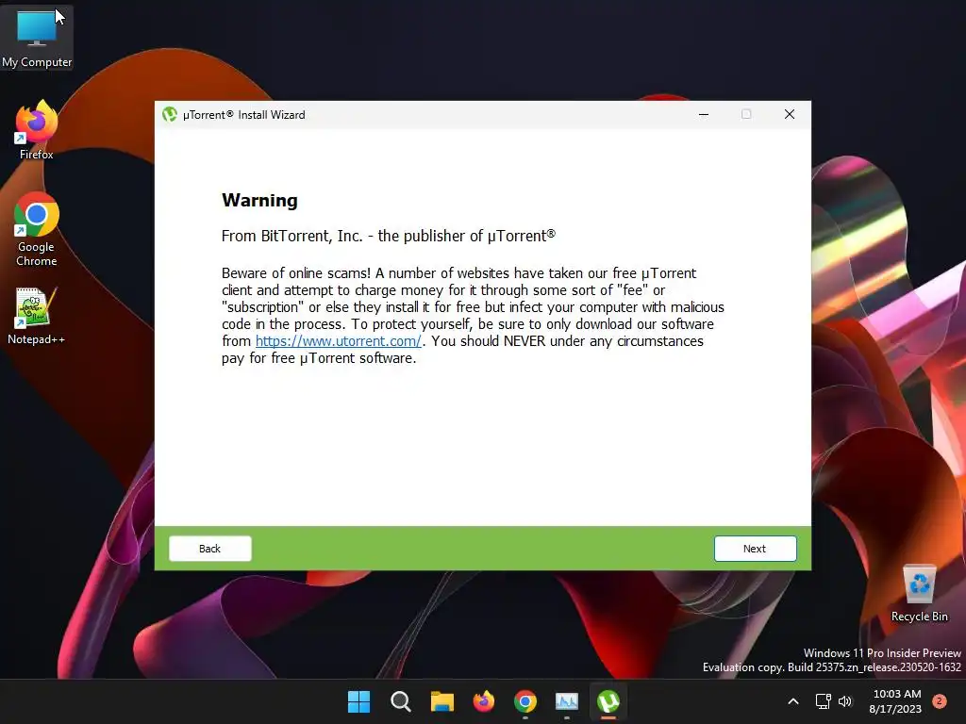Image resolution: width=966 pixels, height=724 pixels.
Task: Open the notification badge showing 2
Action: click(940, 701)
